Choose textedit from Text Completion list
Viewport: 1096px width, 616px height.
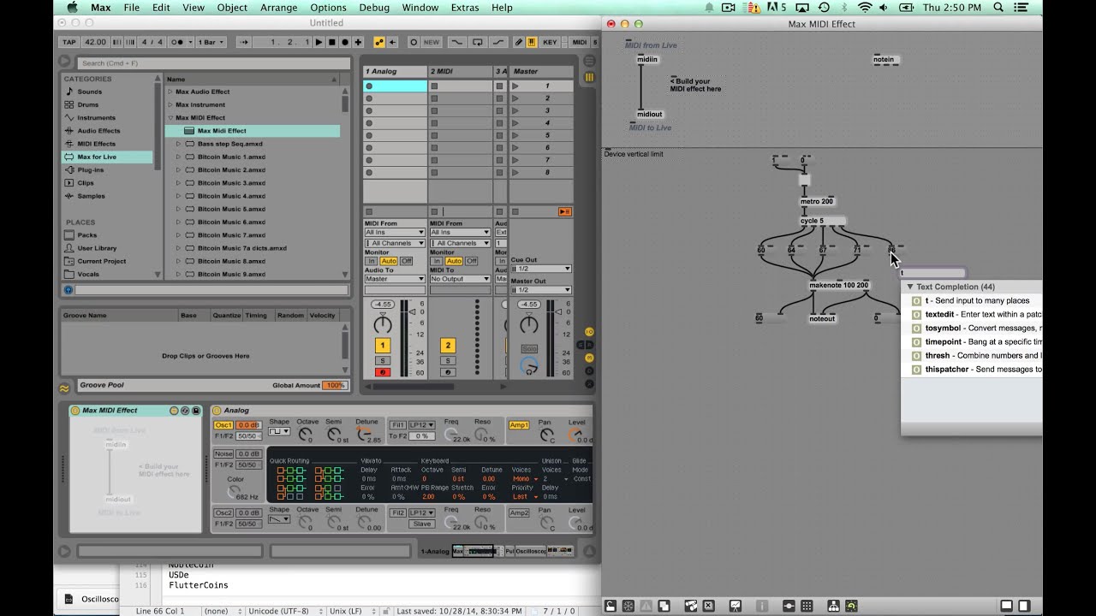(x=977, y=314)
